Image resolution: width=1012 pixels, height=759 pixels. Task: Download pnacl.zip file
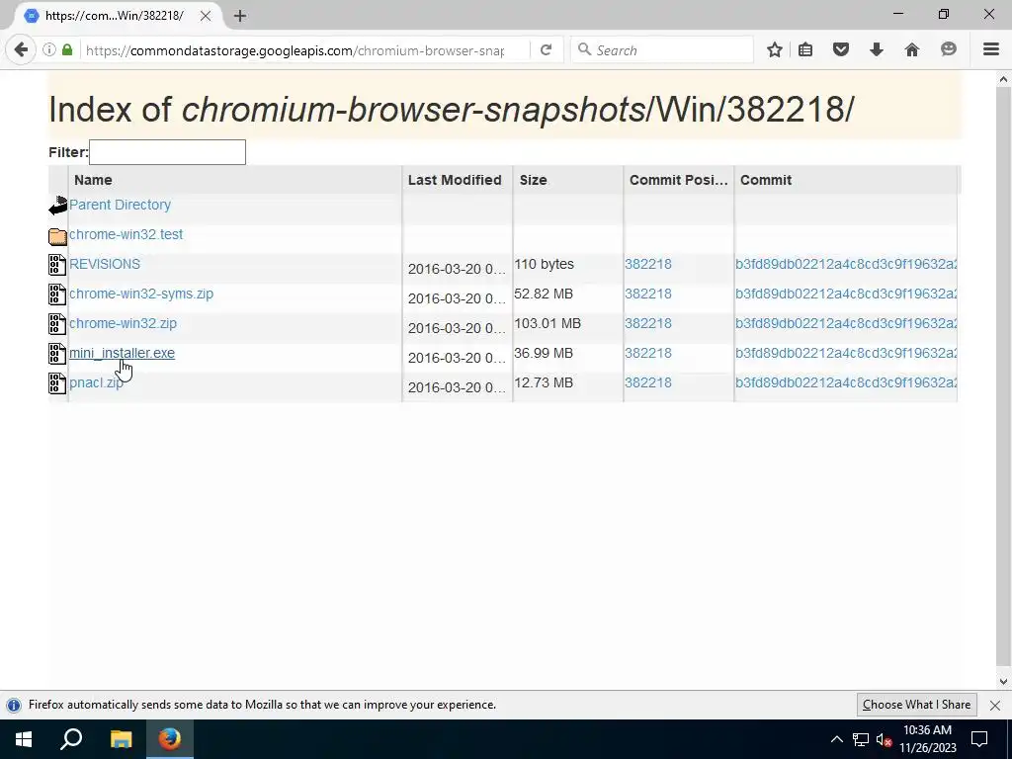pyautogui.click(x=96, y=382)
